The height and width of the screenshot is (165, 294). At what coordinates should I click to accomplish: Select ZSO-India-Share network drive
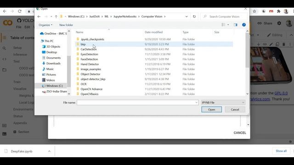[55, 92]
